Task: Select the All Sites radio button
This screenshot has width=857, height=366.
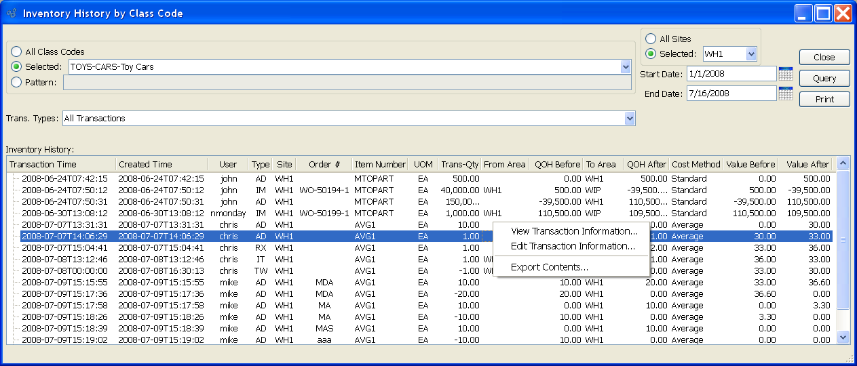Action: tap(651, 39)
